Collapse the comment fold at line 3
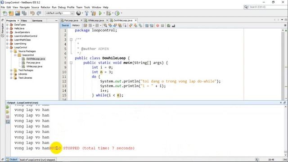This screenshot has height=162, width=288. [71, 40]
